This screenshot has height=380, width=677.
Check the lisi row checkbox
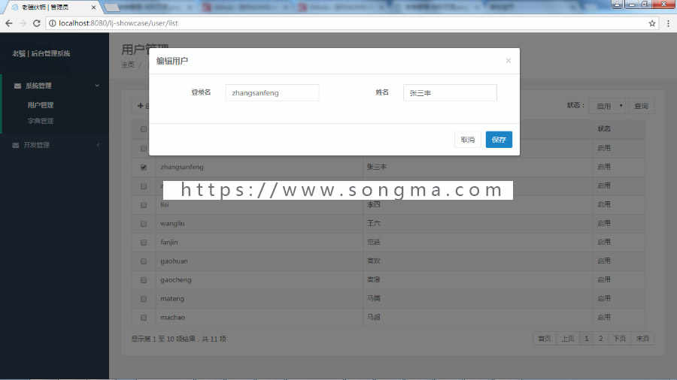coord(144,205)
